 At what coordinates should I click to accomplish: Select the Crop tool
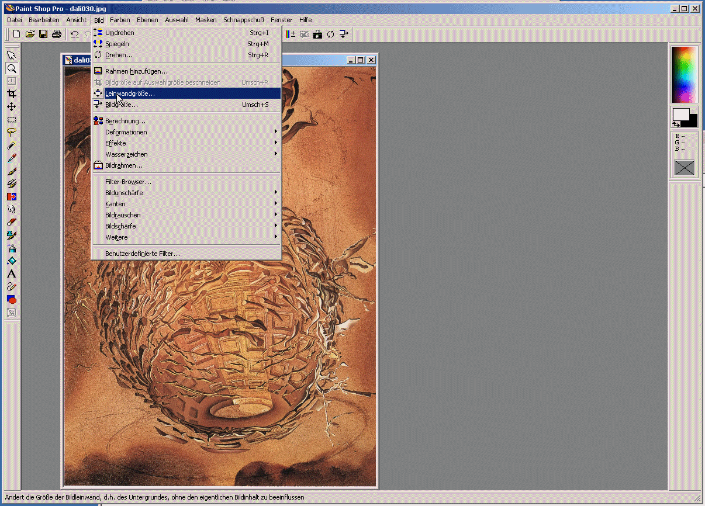(11, 94)
